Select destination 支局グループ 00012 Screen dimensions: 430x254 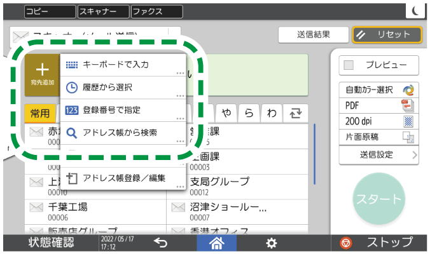[x=237, y=187]
